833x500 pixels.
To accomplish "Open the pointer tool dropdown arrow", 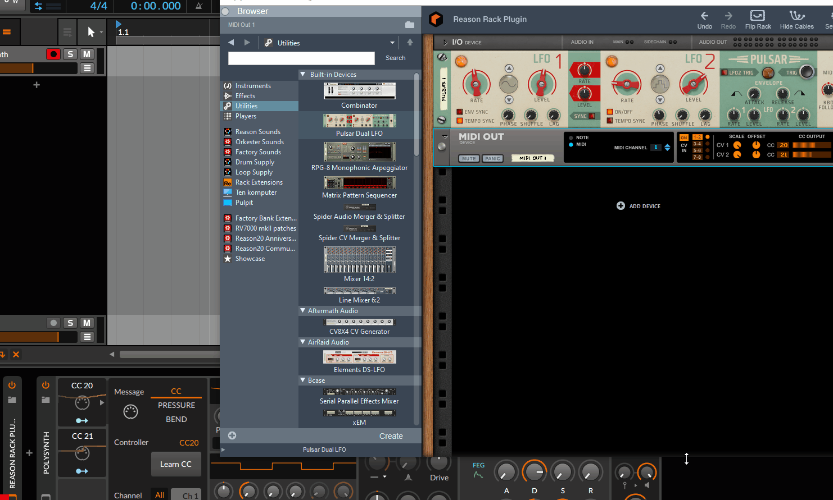I will point(101,32).
